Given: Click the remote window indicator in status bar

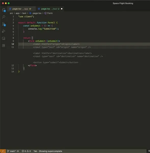Looking at the screenshot, I should pos(3,151).
